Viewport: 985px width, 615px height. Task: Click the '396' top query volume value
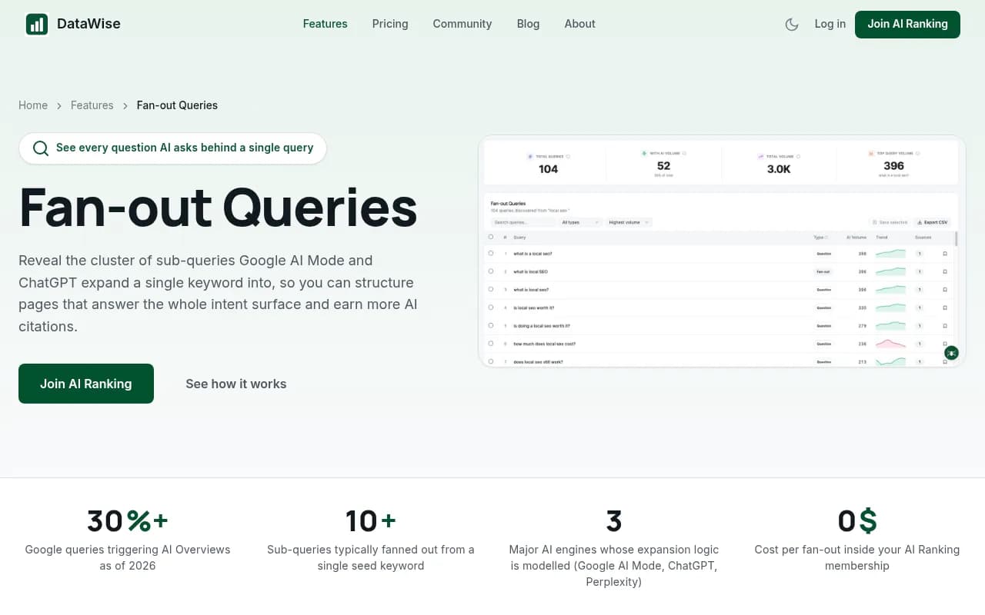[x=894, y=166]
